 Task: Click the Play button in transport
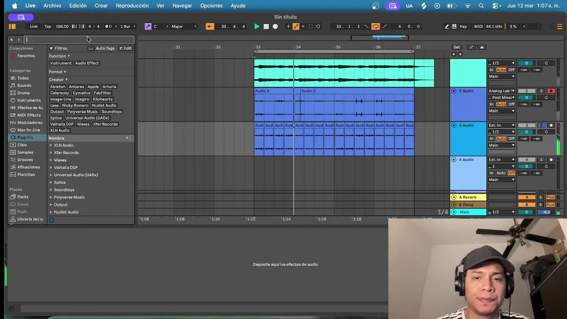pyautogui.click(x=257, y=27)
